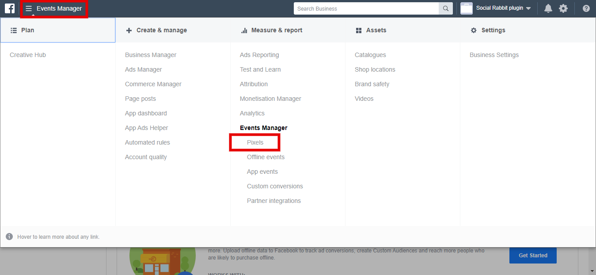Click the help question mark icon
The image size is (596, 275).
coord(586,8)
